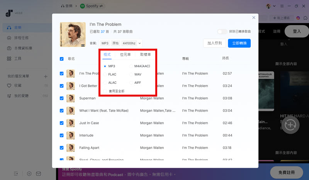The image size is (309, 180).
Task: Expand the audio quality dropdown arrow
Action: pos(139,43)
